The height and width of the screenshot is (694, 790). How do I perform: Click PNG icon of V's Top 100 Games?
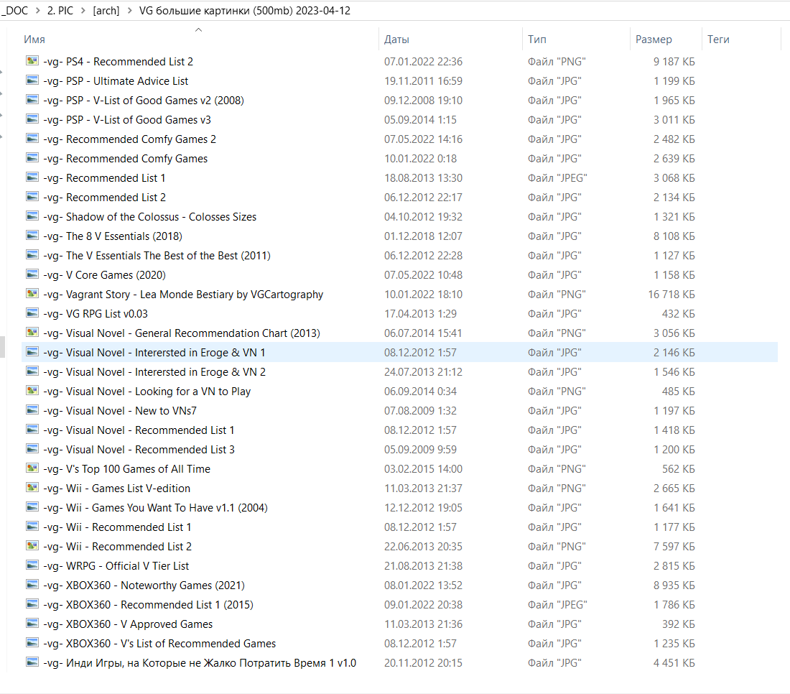point(32,468)
